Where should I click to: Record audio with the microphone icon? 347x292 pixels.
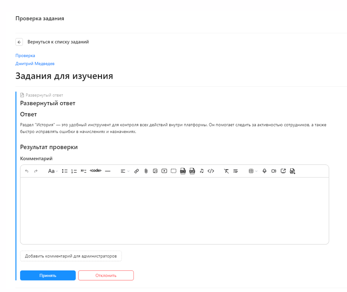264,171
